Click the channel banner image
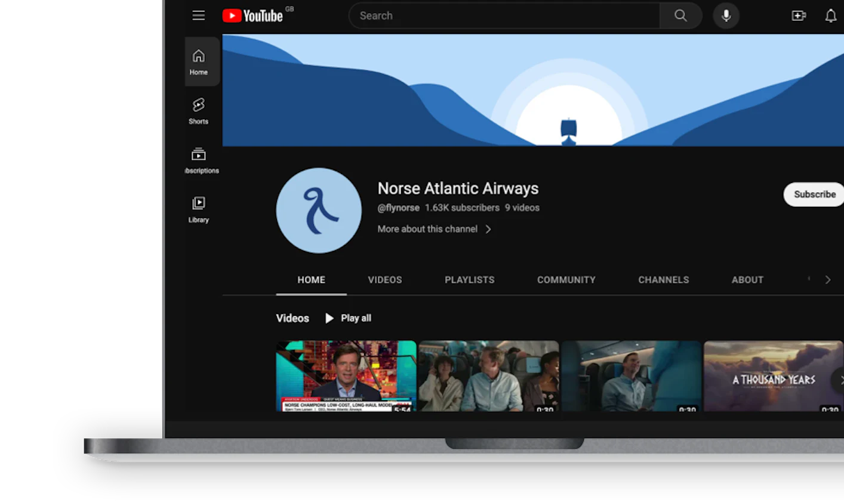Viewport: 844px width, 503px height. (x=533, y=90)
